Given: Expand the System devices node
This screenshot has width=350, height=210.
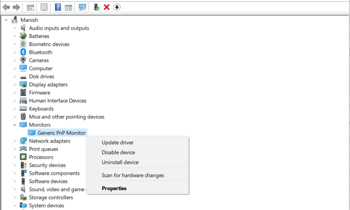Looking at the screenshot, I should coord(15,206).
